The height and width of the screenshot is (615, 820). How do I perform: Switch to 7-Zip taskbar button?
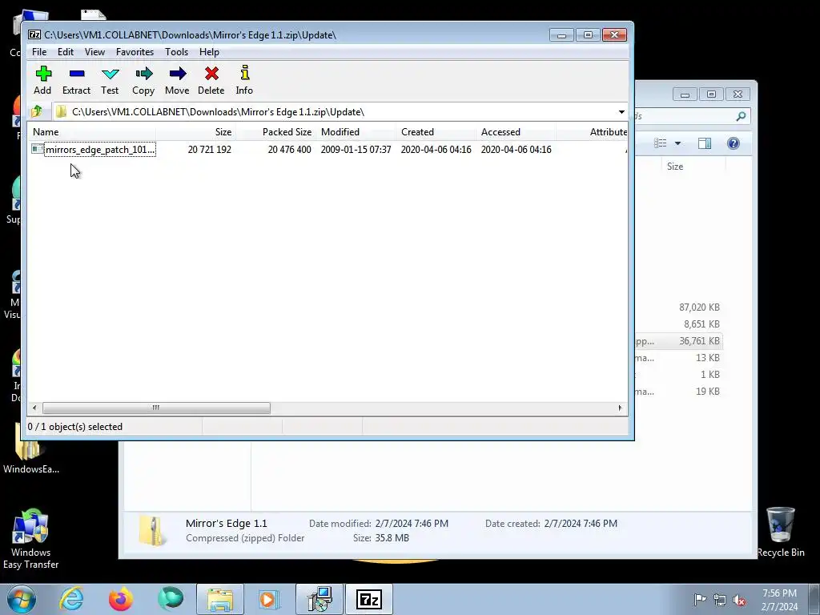pyautogui.click(x=368, y=599)
